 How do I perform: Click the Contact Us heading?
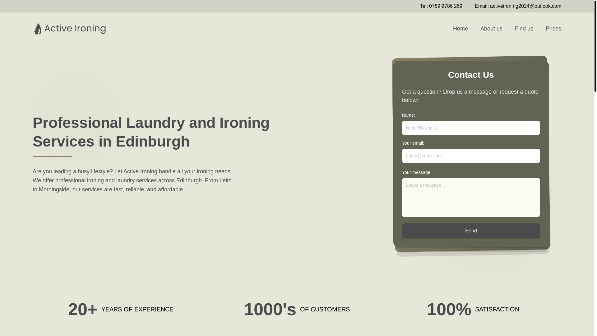click(x=471, y=75)
